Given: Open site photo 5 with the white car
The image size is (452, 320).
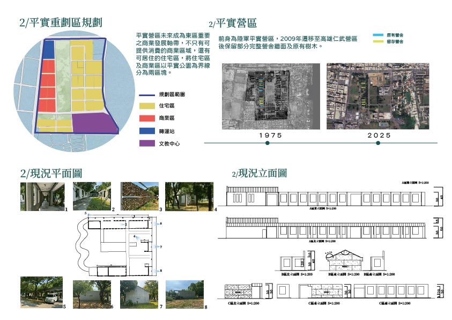Looking at the screenshot, I should (41, 292).
